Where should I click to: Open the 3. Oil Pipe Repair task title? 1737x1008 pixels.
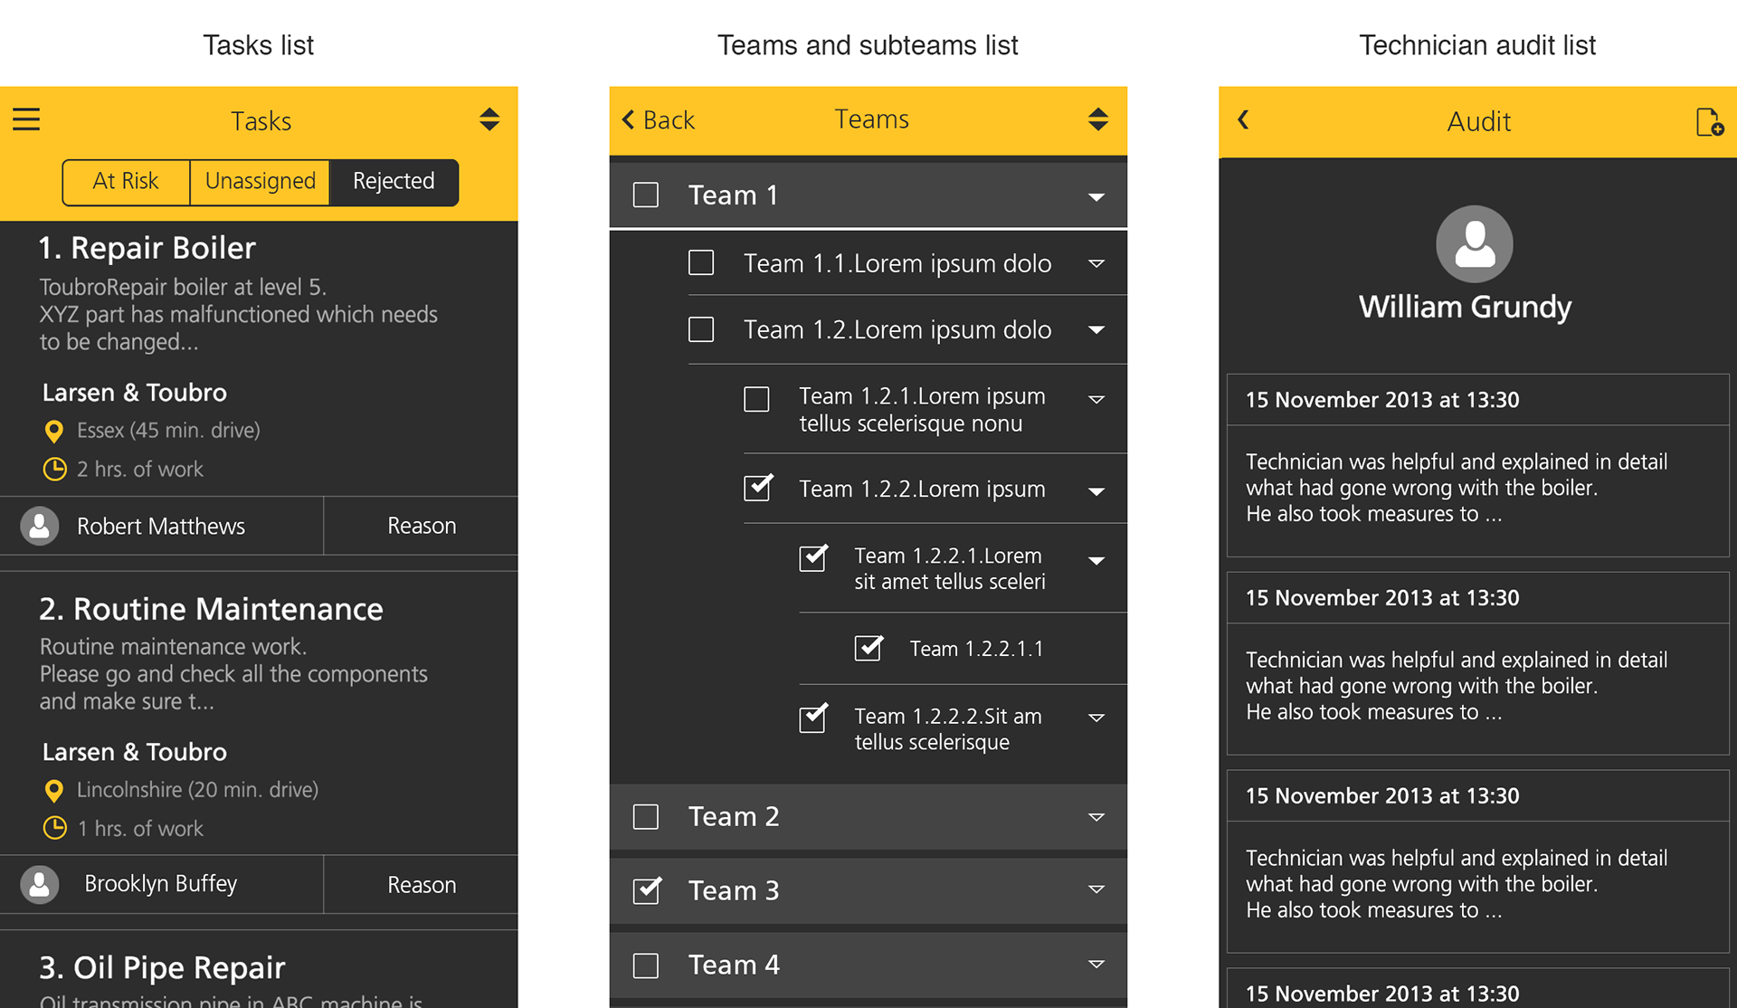162,967
